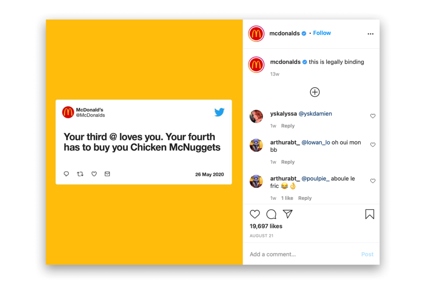Viewport: 426px width, 284px height.
Task: Click the retweet icon on the tweet
Action: (80, 174)
